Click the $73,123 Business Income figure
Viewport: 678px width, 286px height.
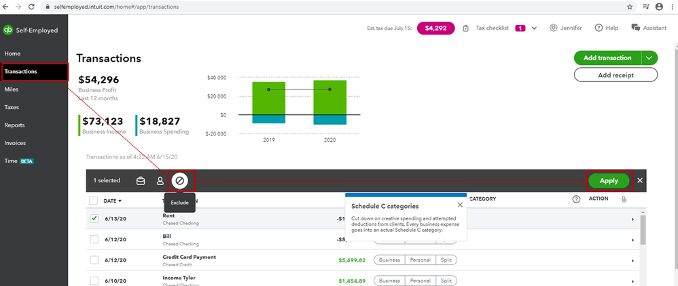[x=103, y=121]
